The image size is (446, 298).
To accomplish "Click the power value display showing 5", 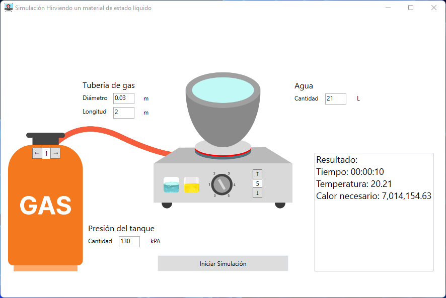I will pos(257,183).
